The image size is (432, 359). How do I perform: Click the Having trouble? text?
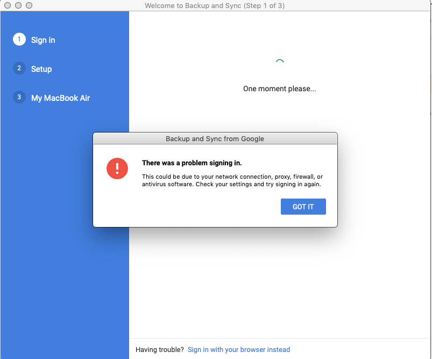pyautogui.click(x=160, y=349)
